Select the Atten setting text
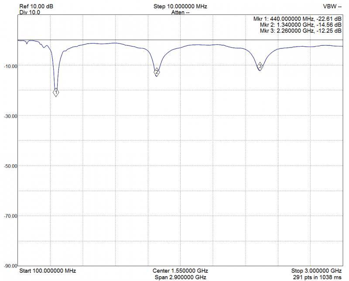Image resolution: width=349 pixels, height=281 pixels. (180, 13)
